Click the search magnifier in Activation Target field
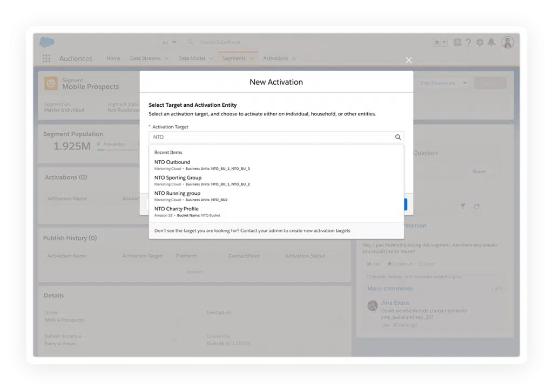Image resolution: width=553 pixels, height=390 pixels. tap(398, 137)
